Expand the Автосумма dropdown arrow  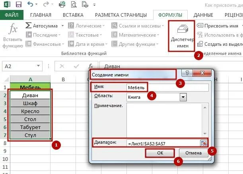[62, 25]
